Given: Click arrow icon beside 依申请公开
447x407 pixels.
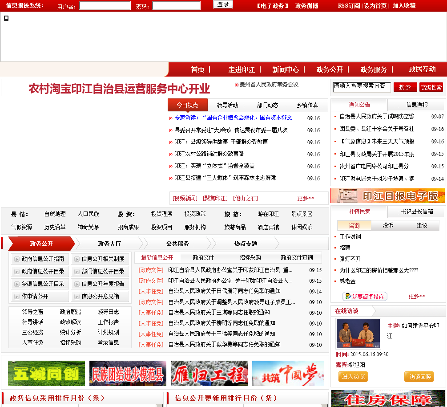Looking at the screenshot, I should [17, 297].
